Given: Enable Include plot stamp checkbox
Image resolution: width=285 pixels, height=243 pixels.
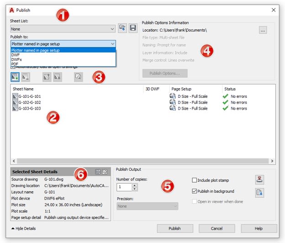Looking at the screenshot, I should [x=194, y=180].
